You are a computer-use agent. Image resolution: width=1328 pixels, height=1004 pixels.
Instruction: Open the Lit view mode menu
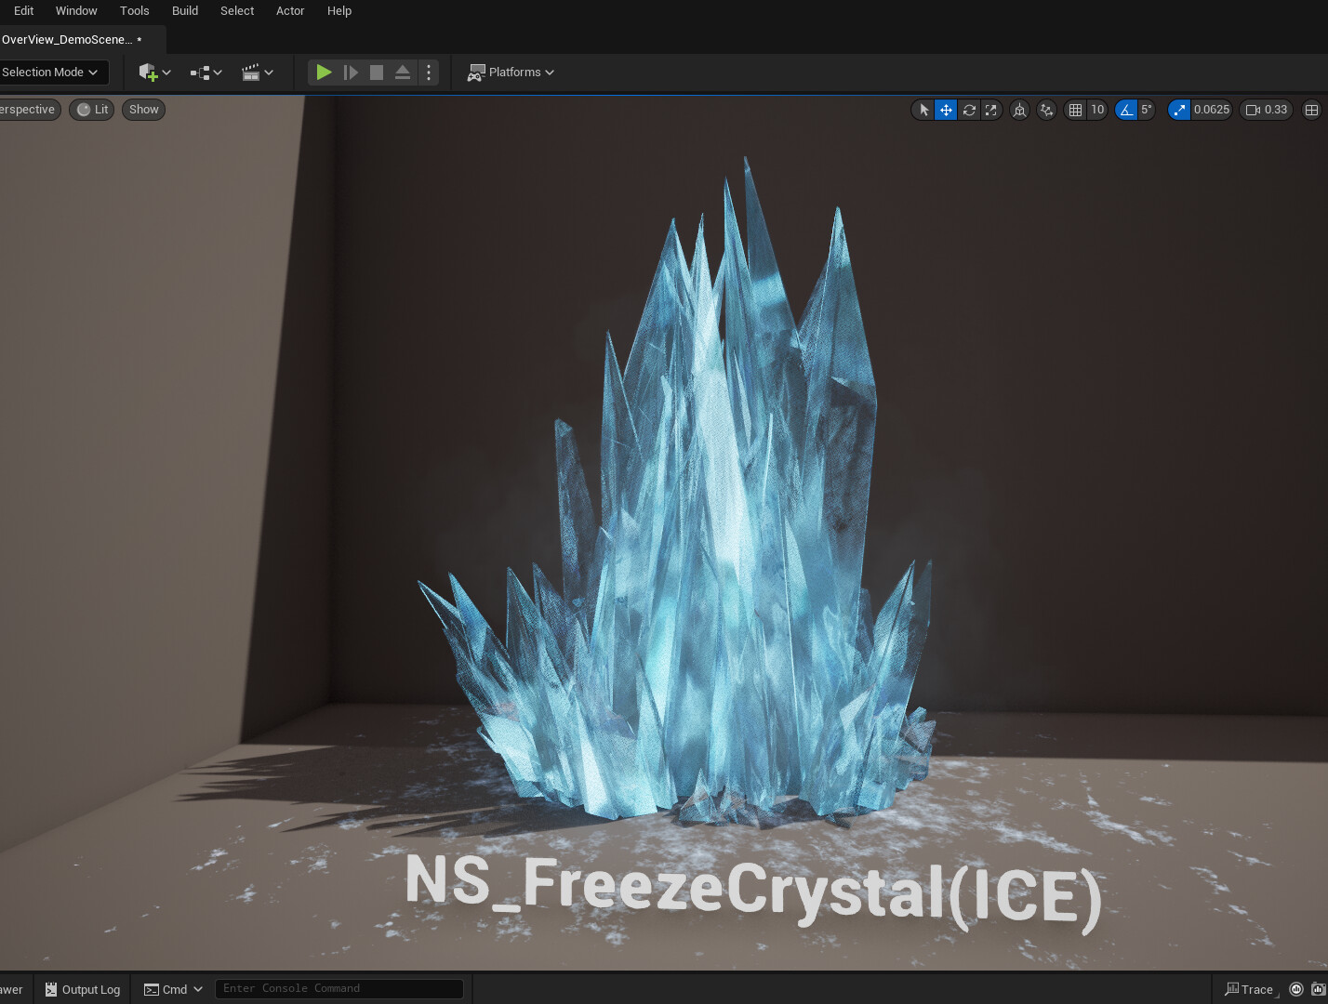92,110
